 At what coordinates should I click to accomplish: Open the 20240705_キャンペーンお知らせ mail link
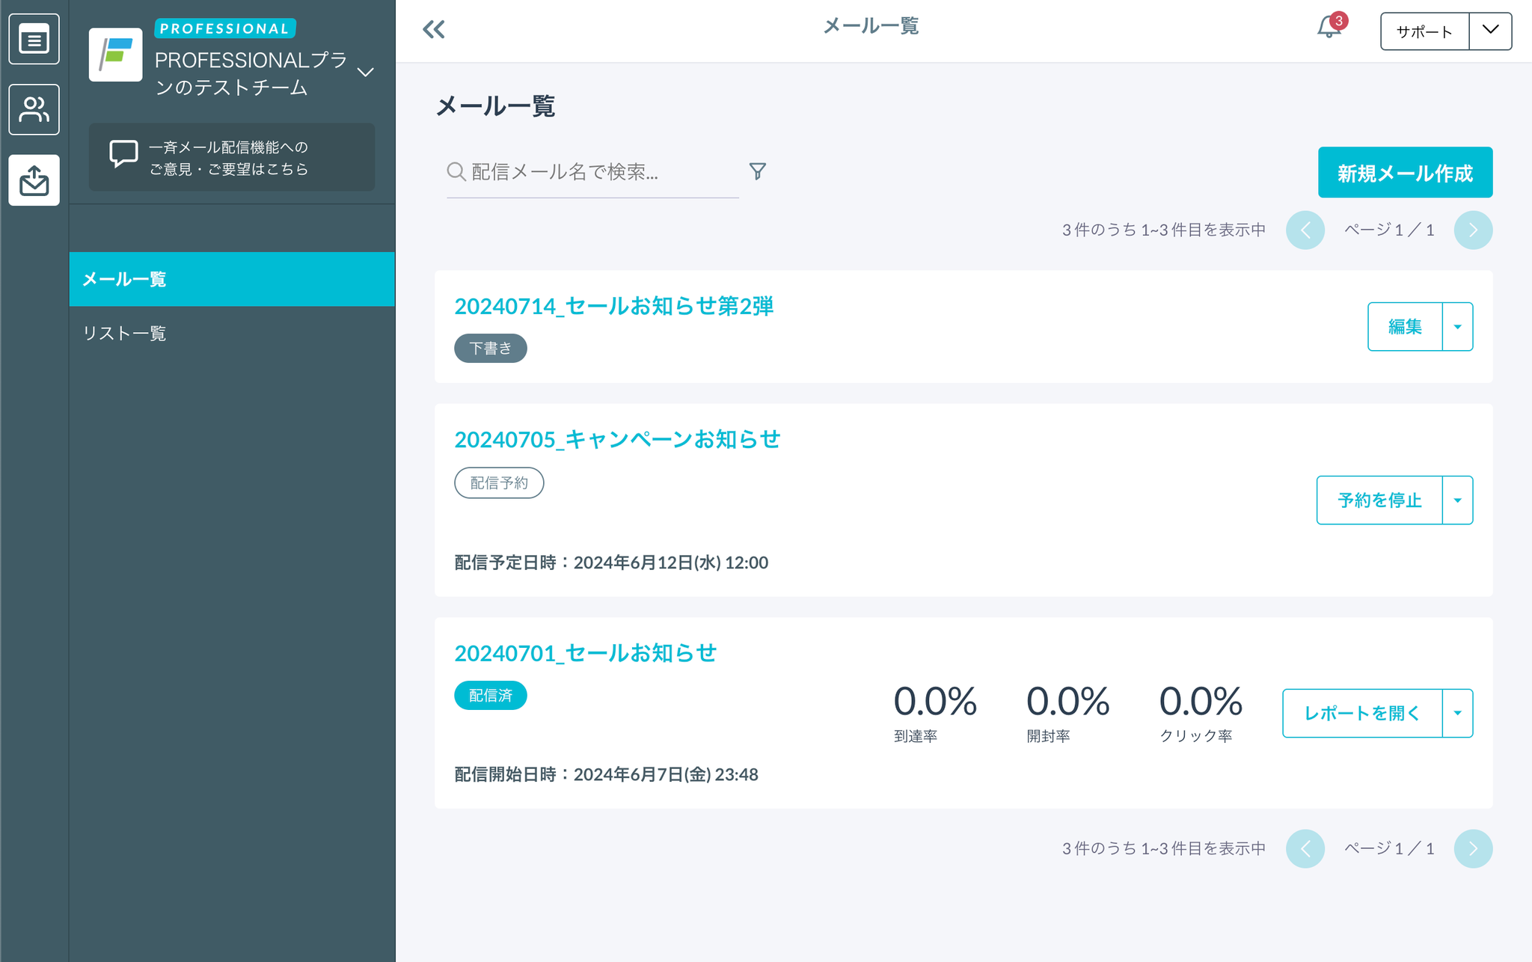click(x=617, y=439)
